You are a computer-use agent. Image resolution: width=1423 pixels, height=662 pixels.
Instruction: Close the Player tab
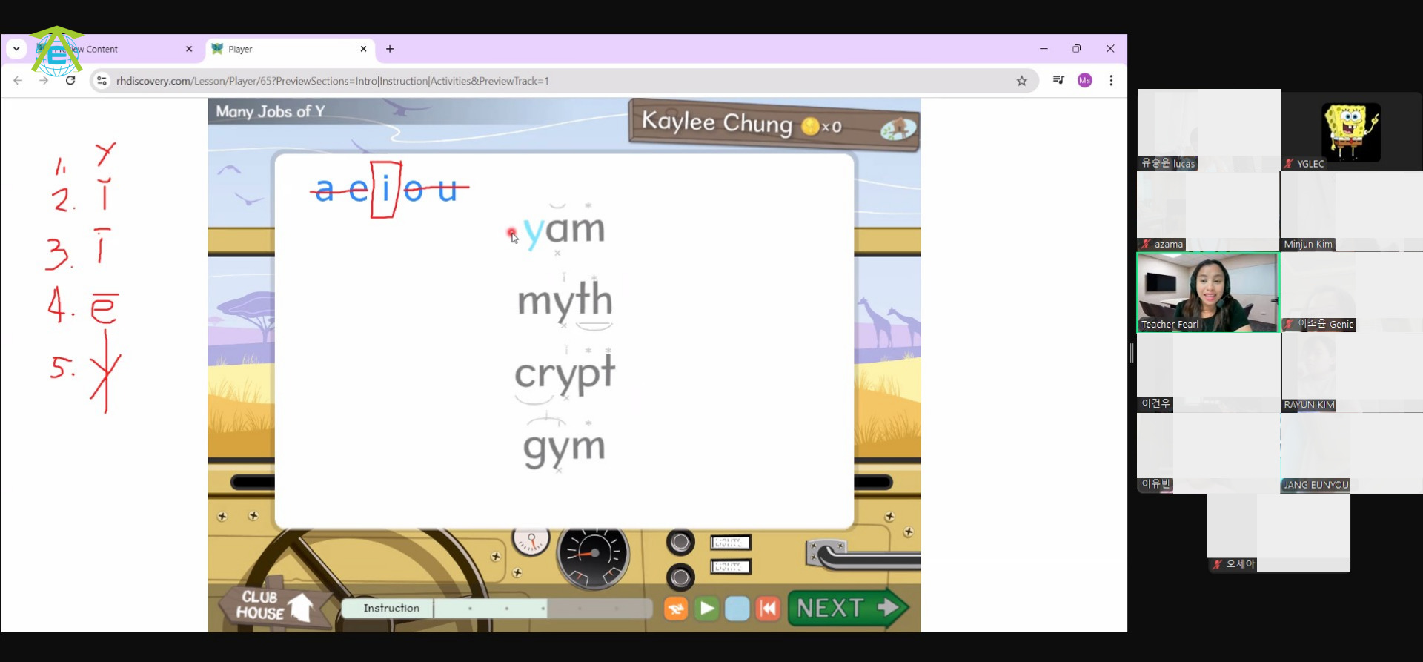pyautogui.click(x=363, y=49)
